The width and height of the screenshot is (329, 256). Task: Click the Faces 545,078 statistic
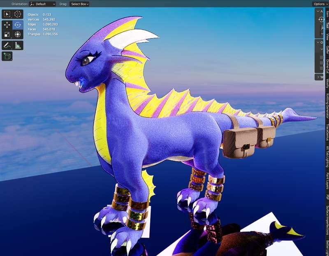point(42,29)
